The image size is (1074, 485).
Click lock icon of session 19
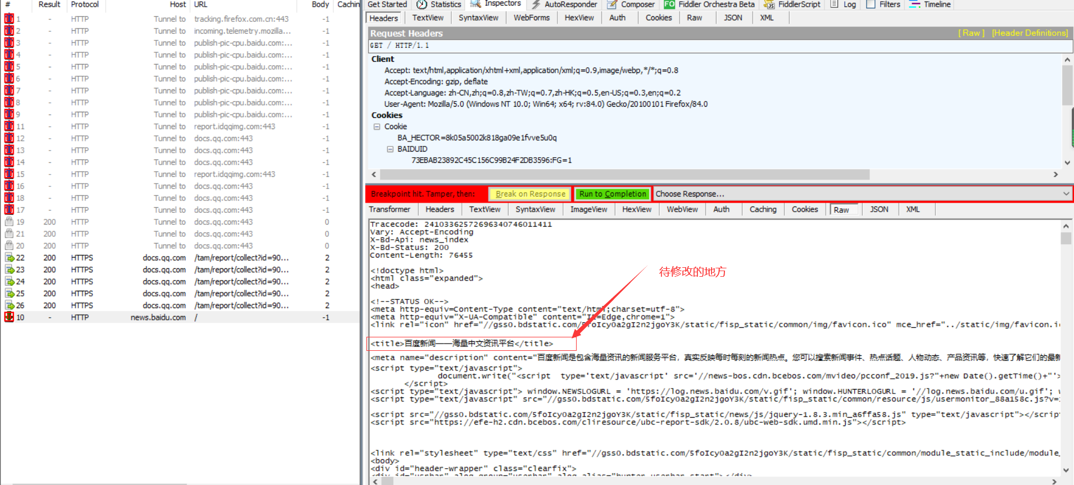(x=9, y=222)
